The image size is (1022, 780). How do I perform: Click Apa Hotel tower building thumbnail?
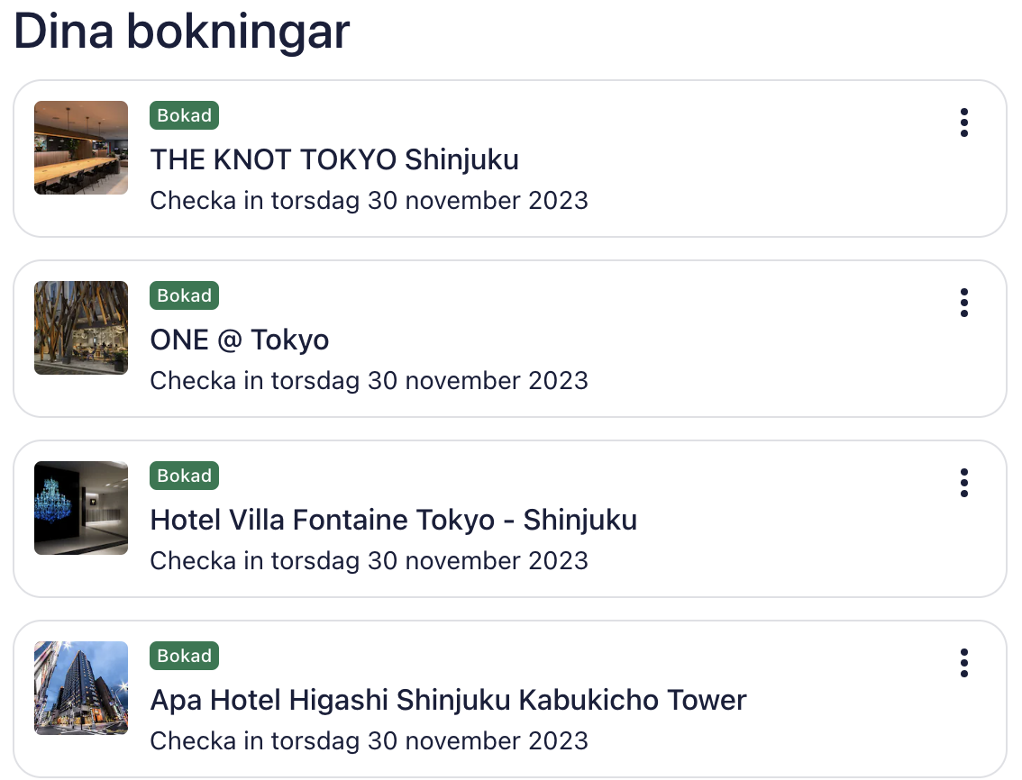pos(81,688)
